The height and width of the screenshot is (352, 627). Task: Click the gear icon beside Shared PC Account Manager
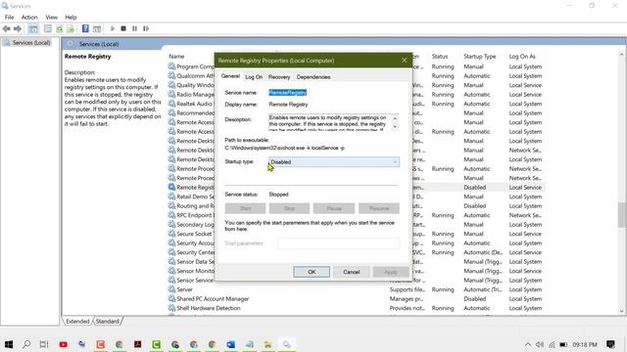pyautogui.click(x=172, y=298)
